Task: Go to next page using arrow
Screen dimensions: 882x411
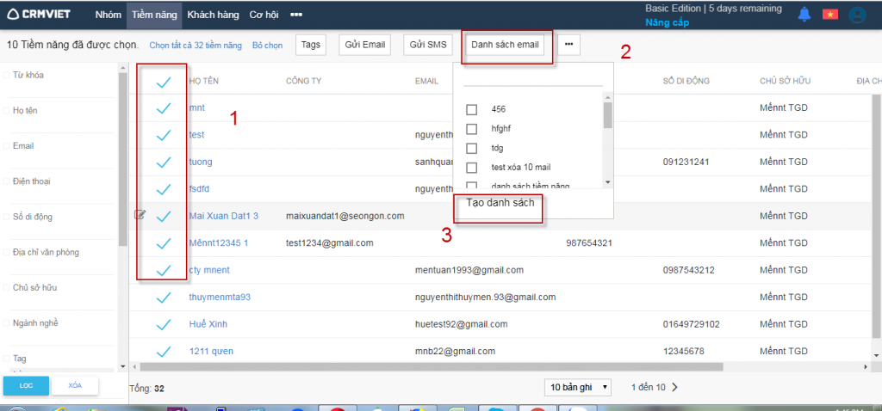Action: tap(674, 387)
